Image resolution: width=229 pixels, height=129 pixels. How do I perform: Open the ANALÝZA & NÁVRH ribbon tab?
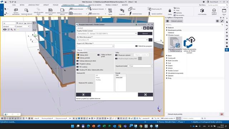[95, 5]
